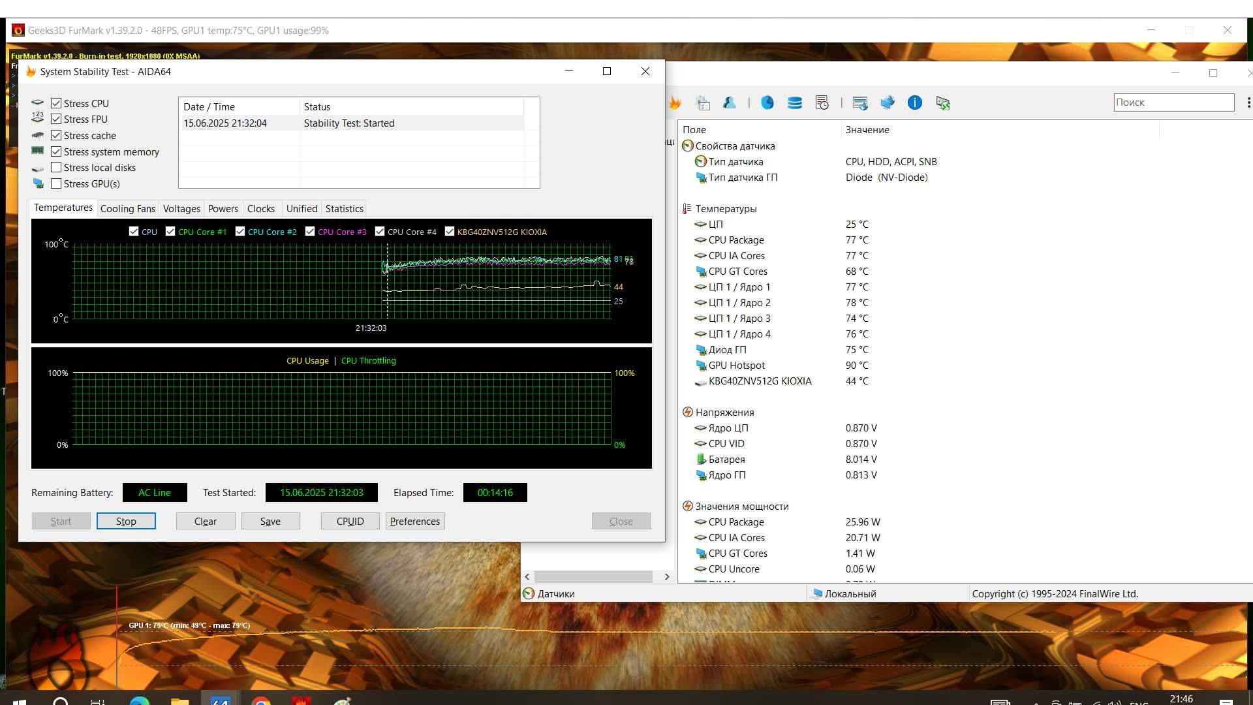
Task: Click the horizontal scrollbar left arrow
Action: tap(527, 576)
